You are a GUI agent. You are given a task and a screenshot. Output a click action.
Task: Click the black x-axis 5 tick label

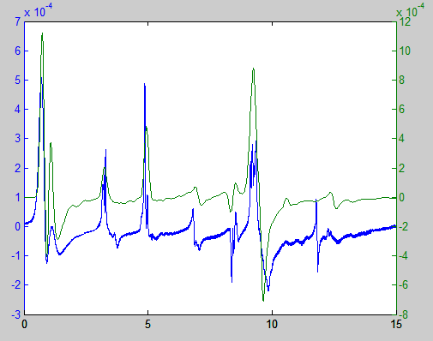pos(147,324)
